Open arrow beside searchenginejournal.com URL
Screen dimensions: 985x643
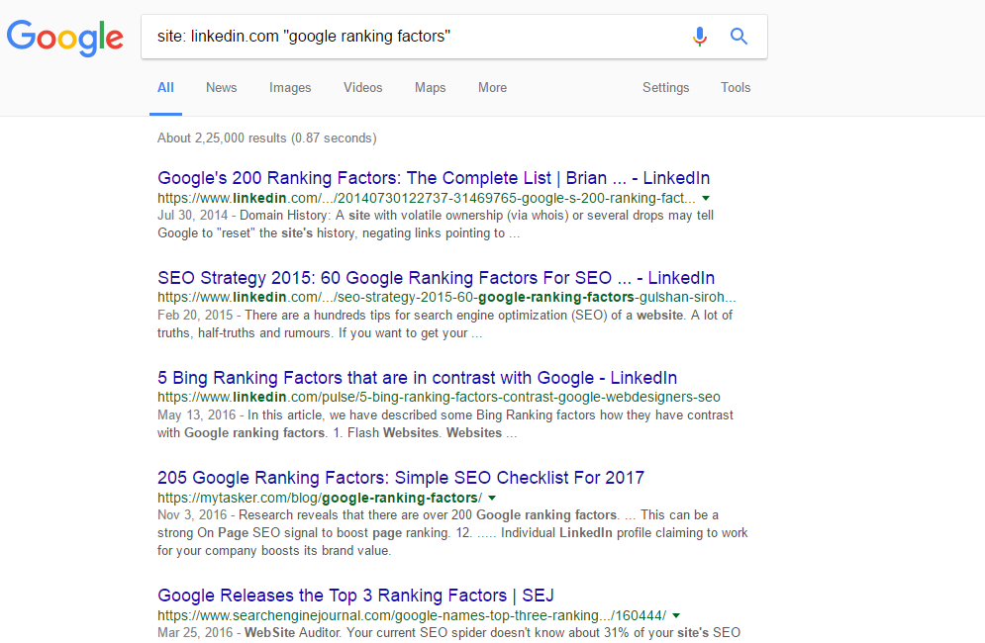(x=676, y=616)
